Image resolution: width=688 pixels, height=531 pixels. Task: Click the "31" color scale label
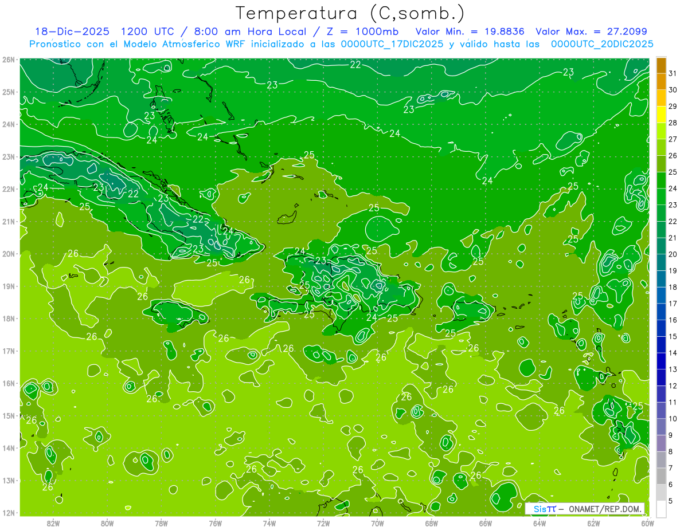pyautogui.click(x=673, y=73)
